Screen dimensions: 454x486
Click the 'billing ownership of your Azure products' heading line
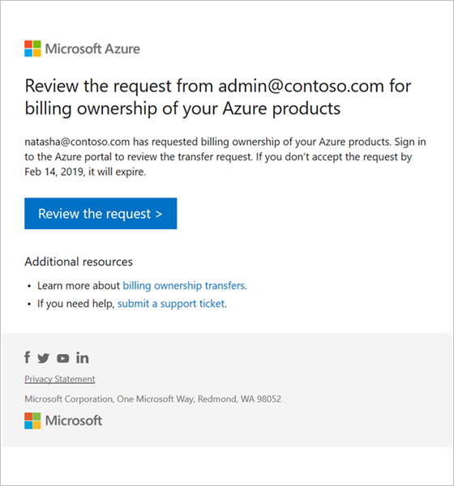[182, 109]
